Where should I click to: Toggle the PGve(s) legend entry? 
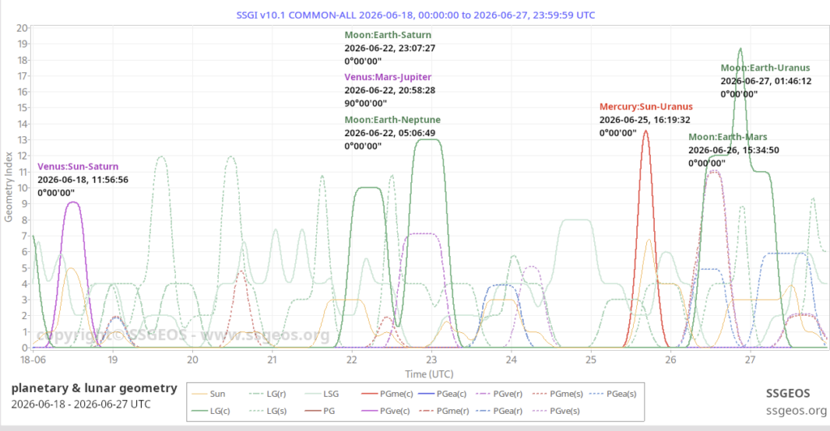[x=556, y=411]
